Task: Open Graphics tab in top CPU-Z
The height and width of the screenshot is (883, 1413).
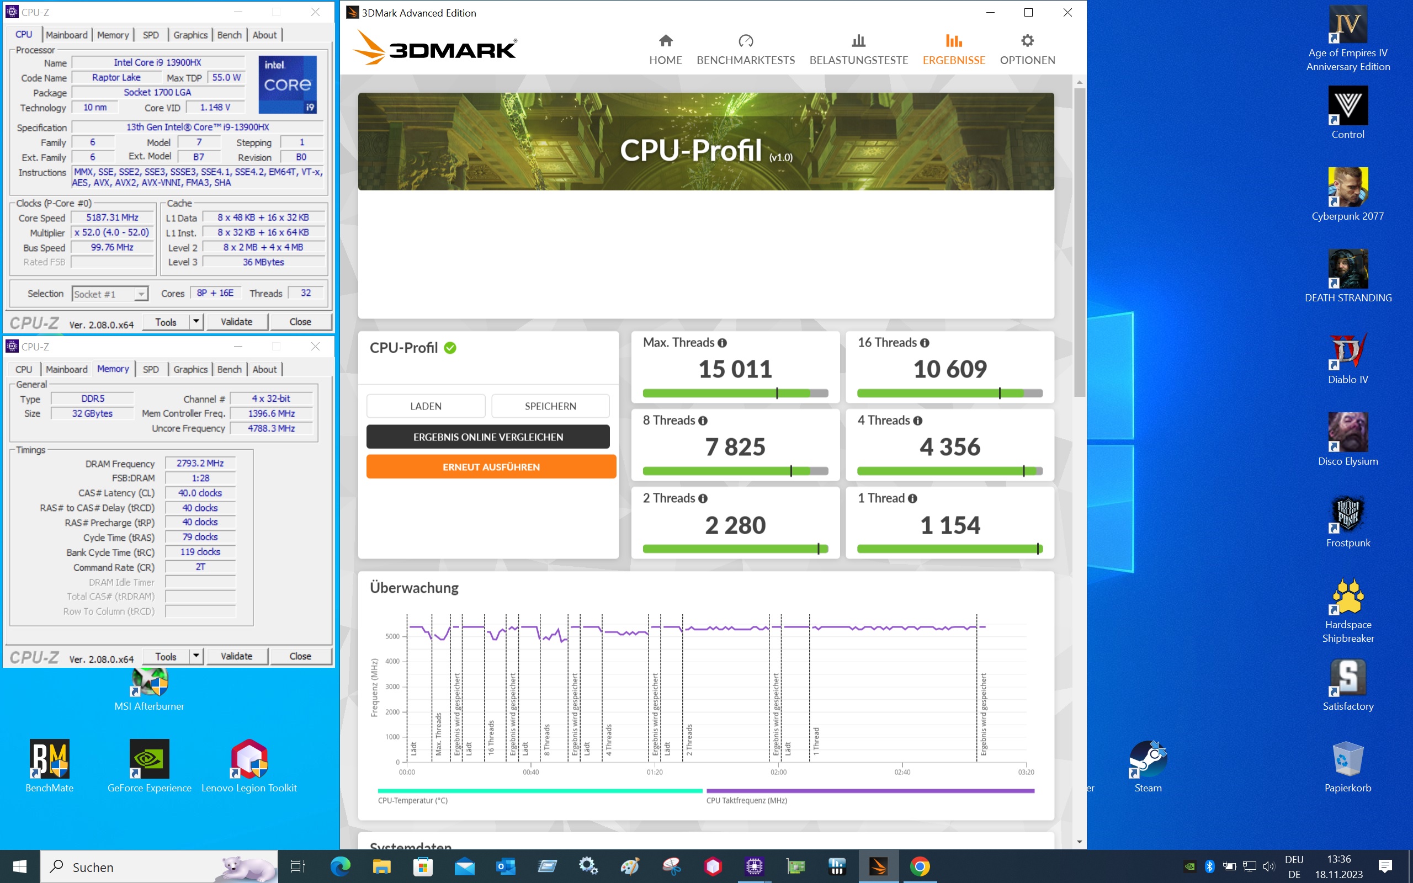Action: 190,35
